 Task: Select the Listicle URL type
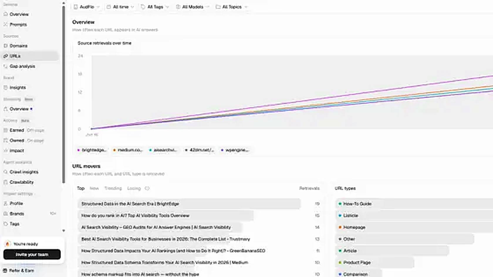point(414,215)
